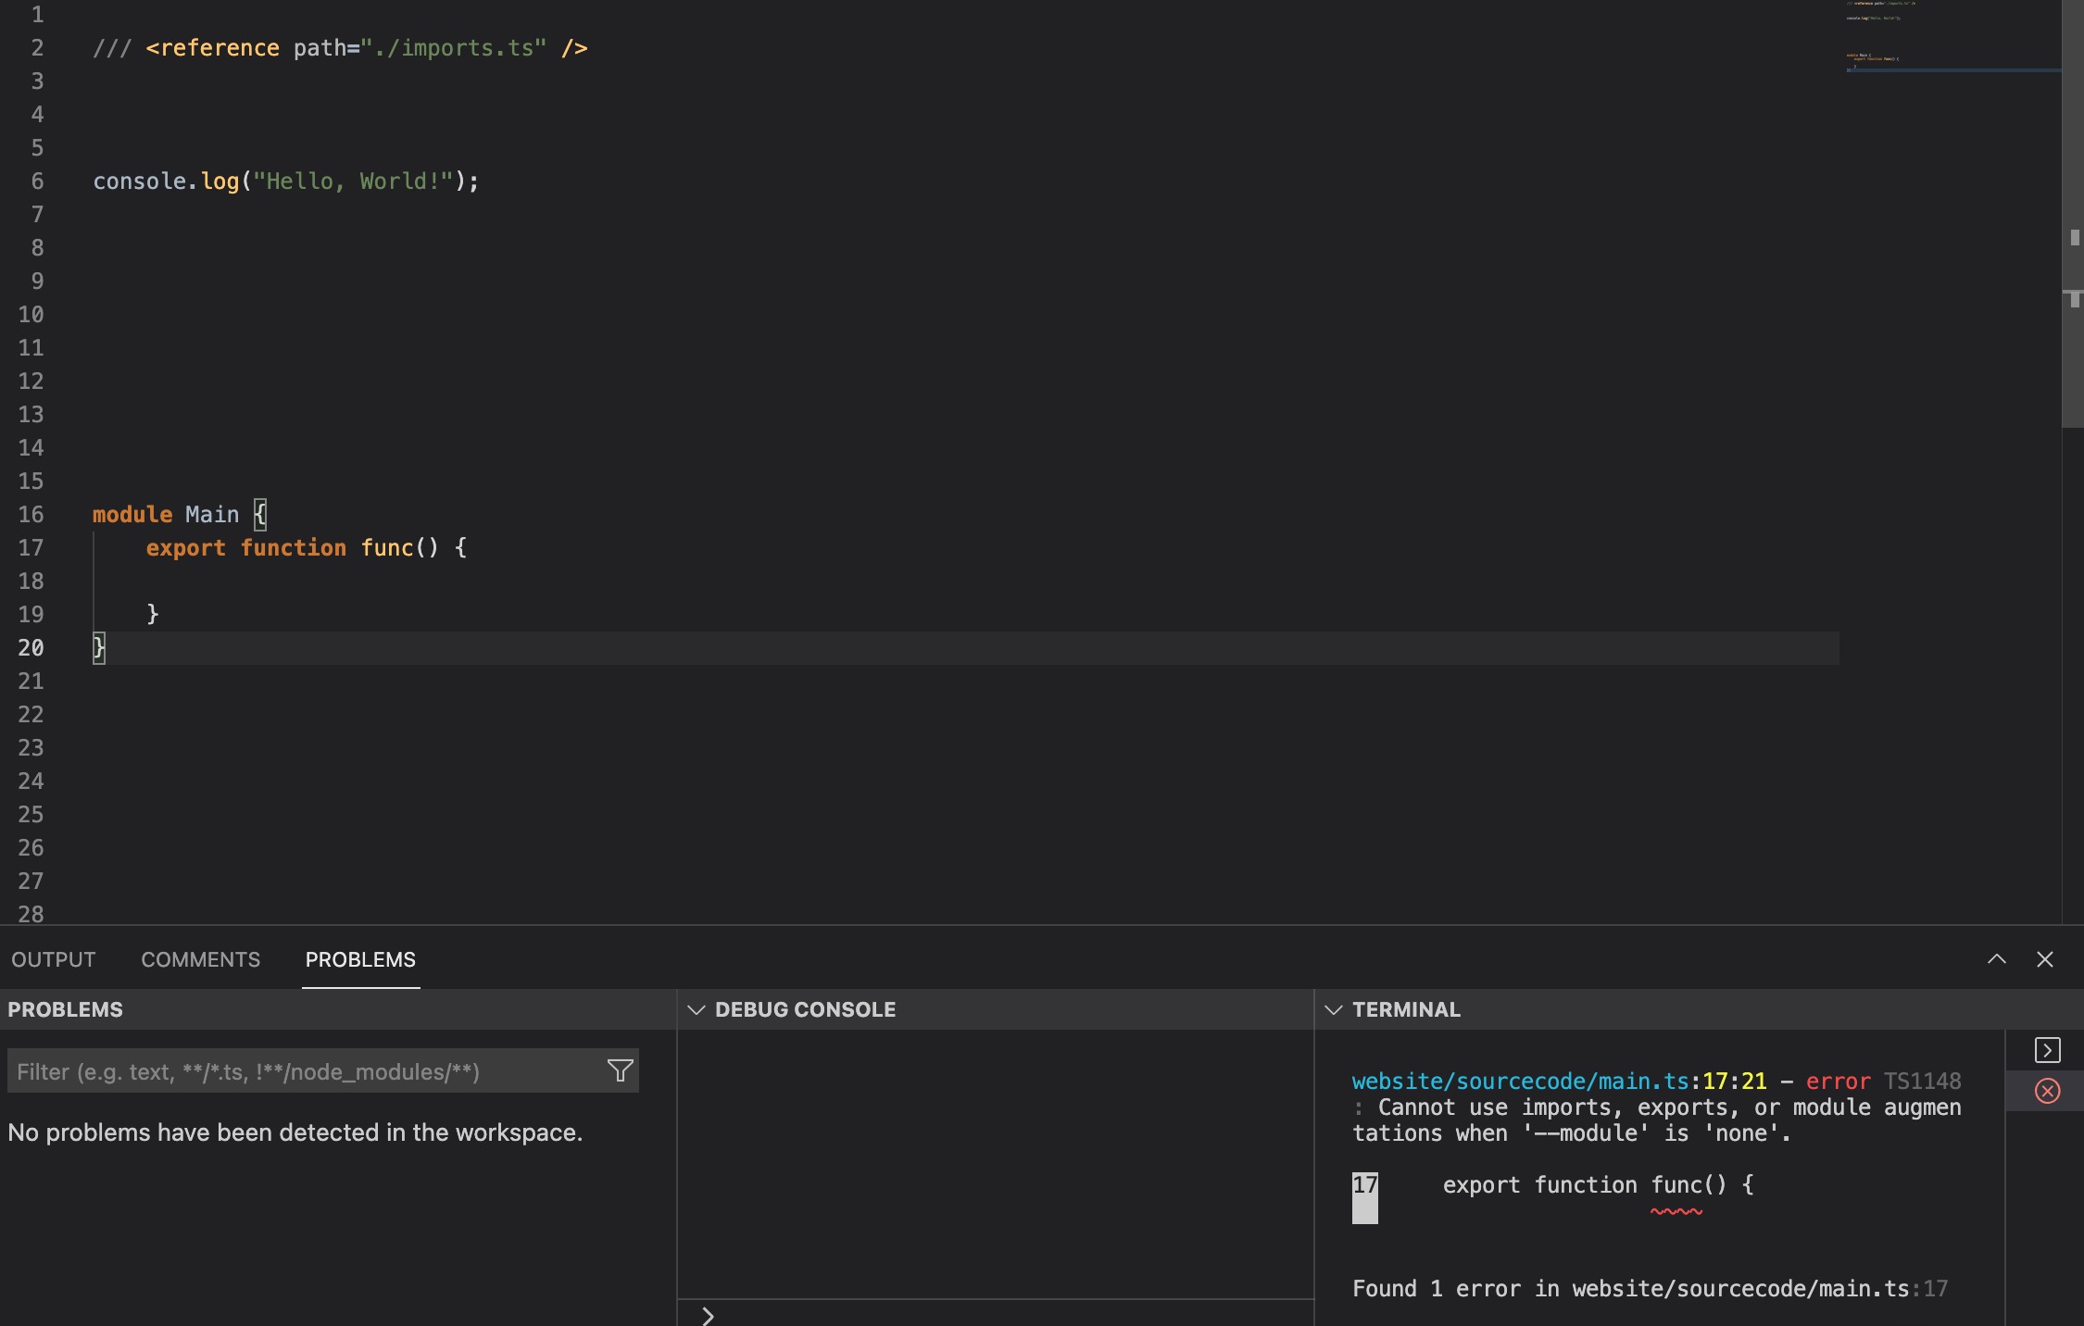Screen dimensions: 2084x1326
Task: Click the 'function' keyword on line 17
Action: [294, 547]
